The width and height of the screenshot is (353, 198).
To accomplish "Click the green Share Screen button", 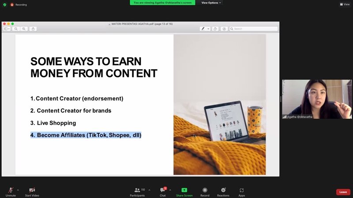I will tap(184, 192).
